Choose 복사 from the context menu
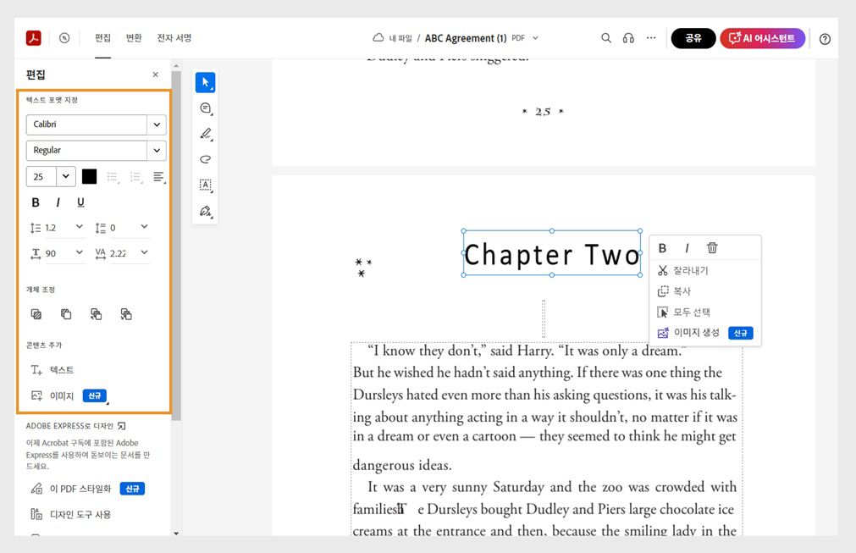The height and width of the screenshot is (553, 856). (682, 291)
